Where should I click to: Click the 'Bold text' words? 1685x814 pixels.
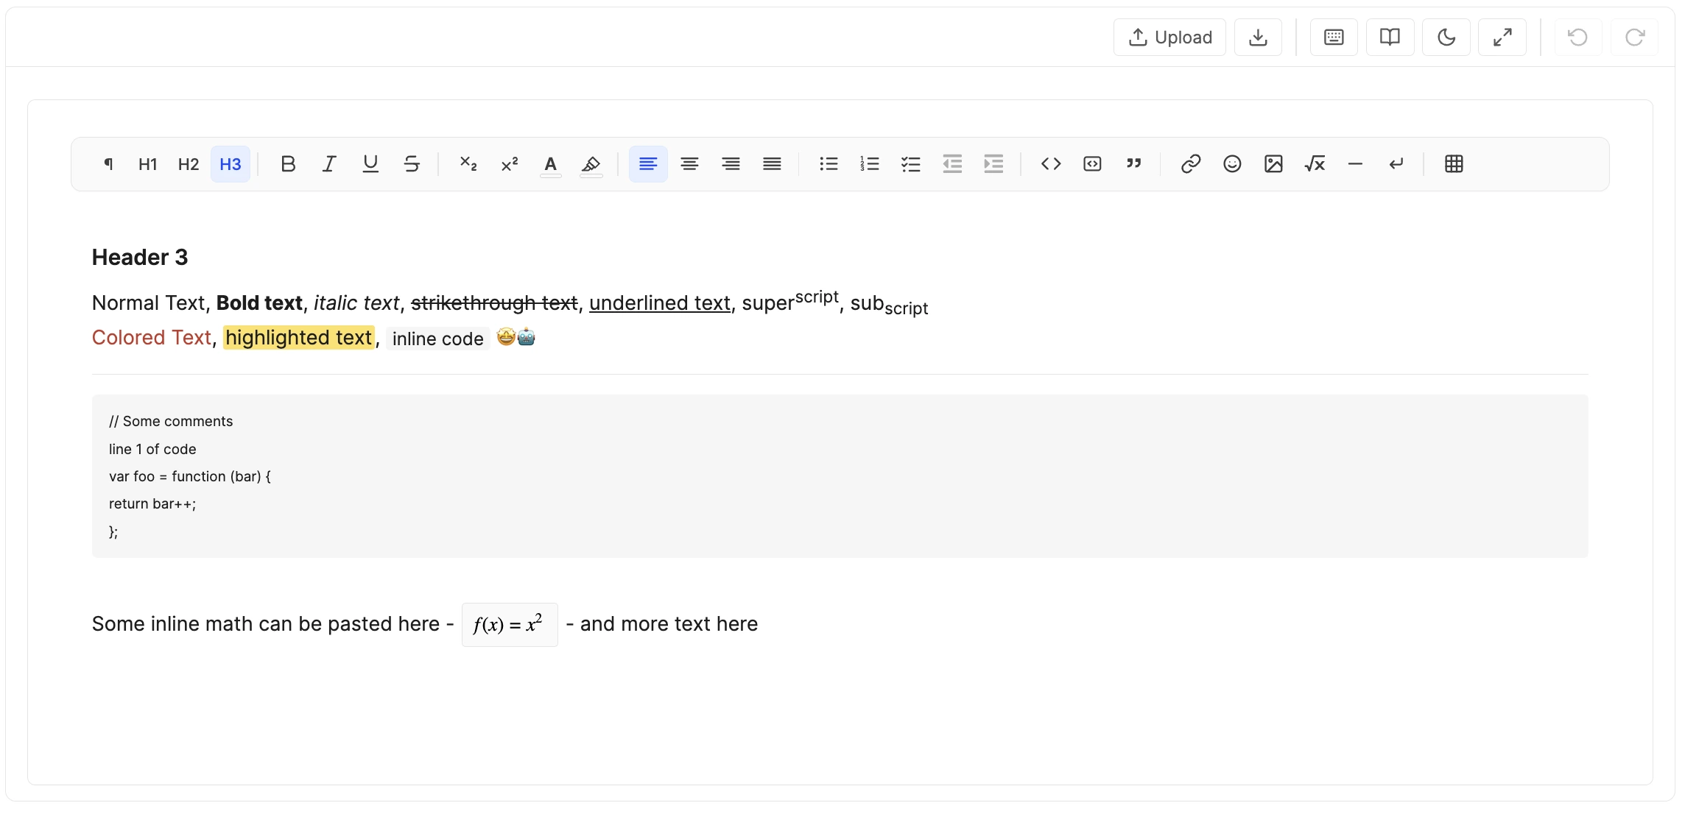pos(259,302)
